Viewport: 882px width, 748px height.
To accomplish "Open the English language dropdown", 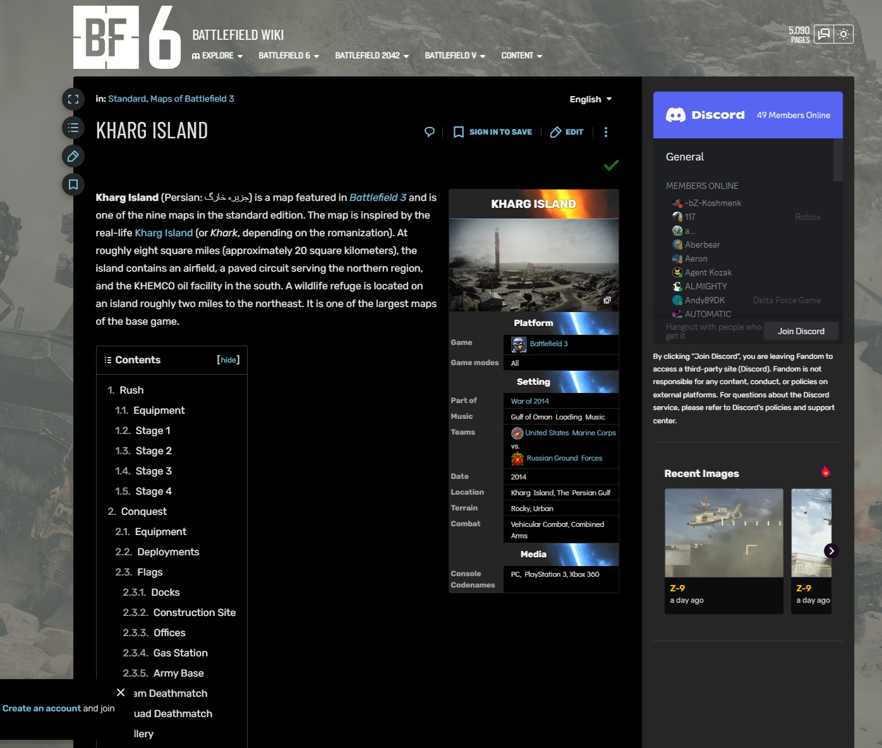I will [x=591, y=99].
